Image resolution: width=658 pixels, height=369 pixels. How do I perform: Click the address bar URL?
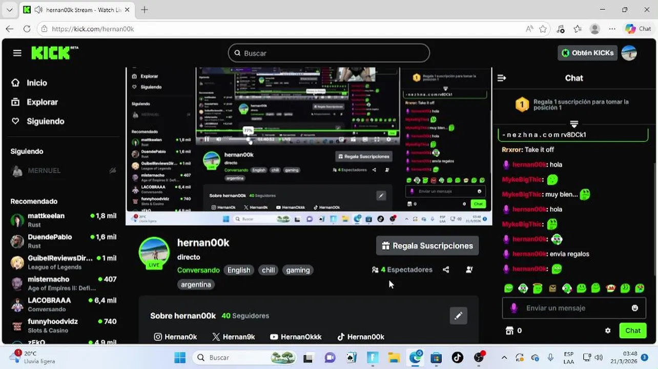[93, 29]
